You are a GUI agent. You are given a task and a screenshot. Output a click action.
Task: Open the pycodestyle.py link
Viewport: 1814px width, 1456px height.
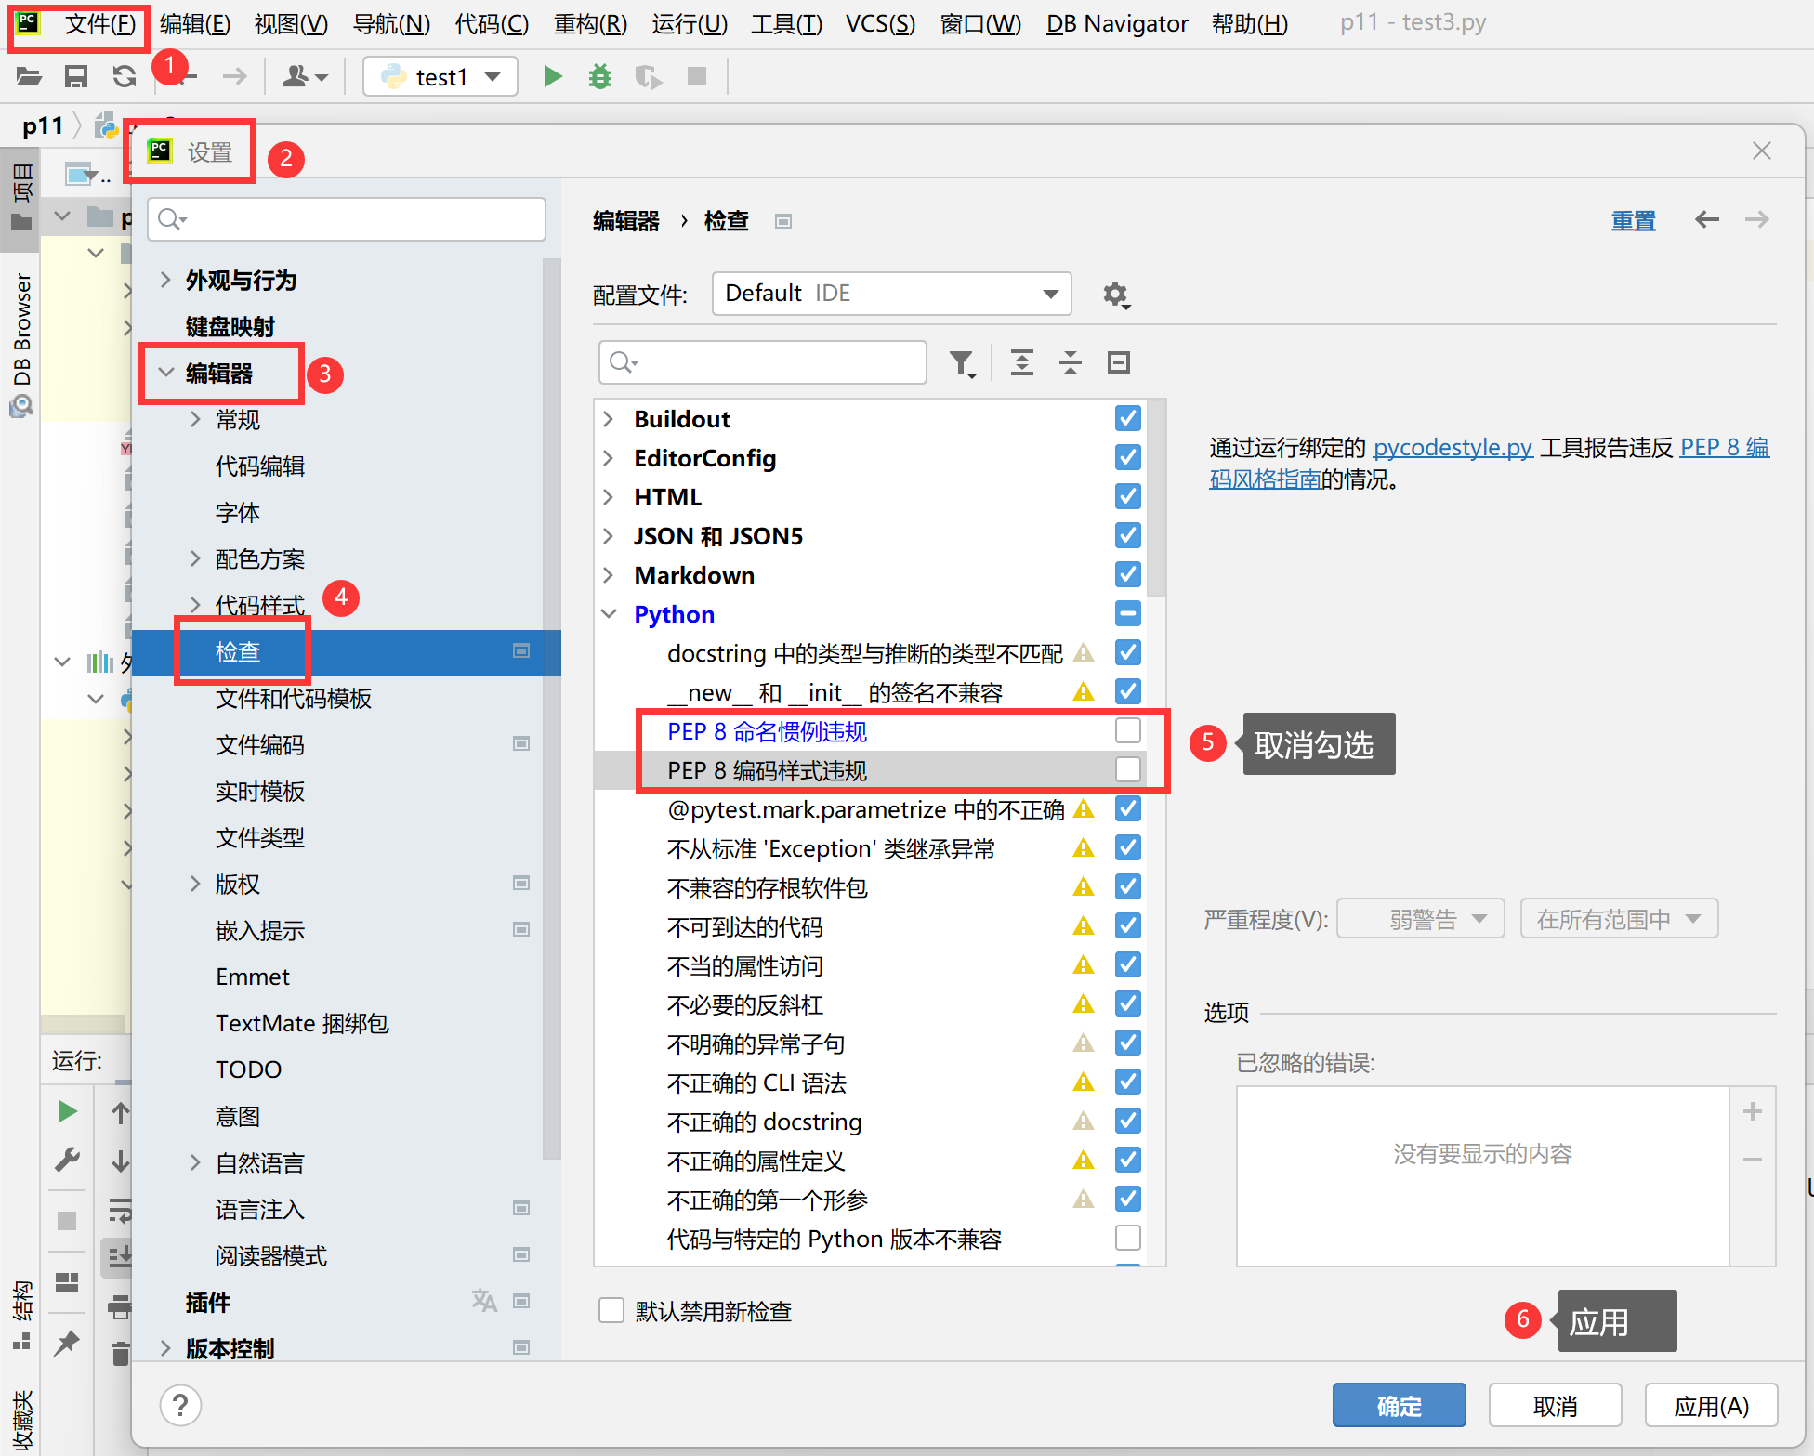pyautogui.click(x=1452, y=448)
